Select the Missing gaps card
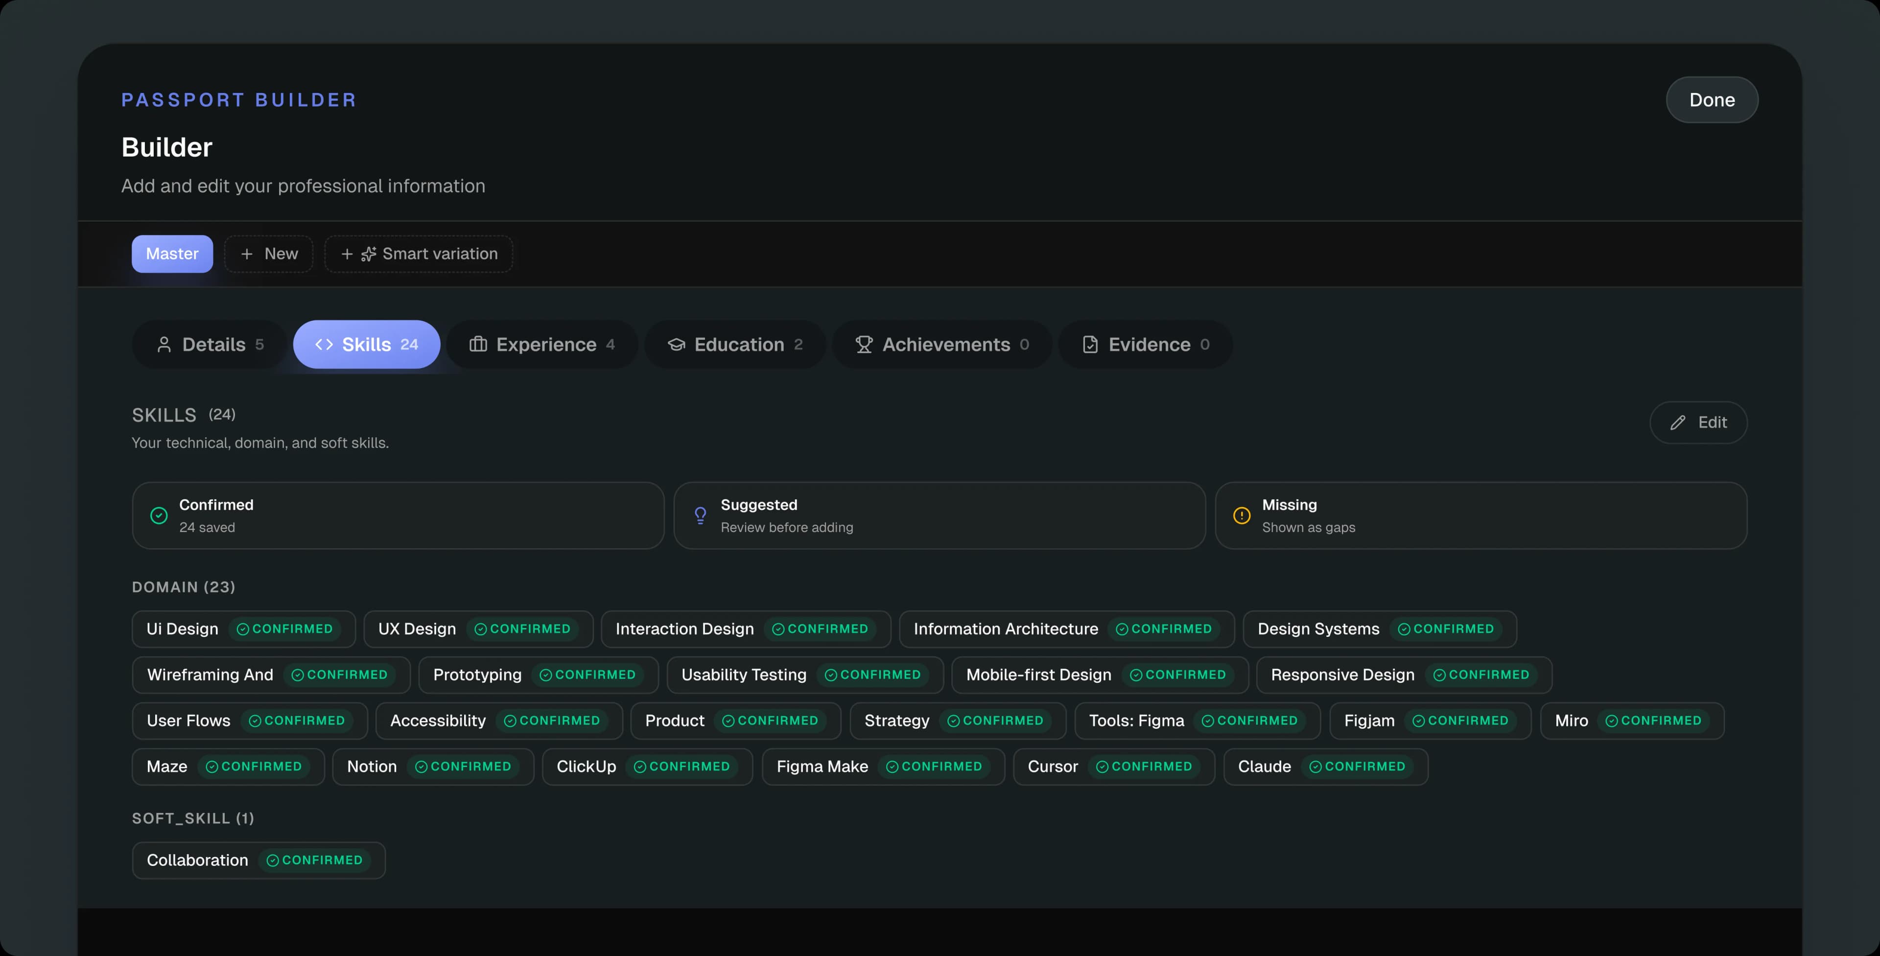This screenshot has width=1880, height=956. pos(1481,515)
